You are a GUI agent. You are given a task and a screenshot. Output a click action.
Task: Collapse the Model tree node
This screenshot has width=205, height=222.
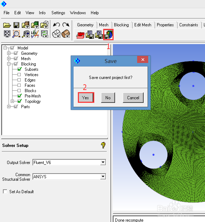point(5,48)
